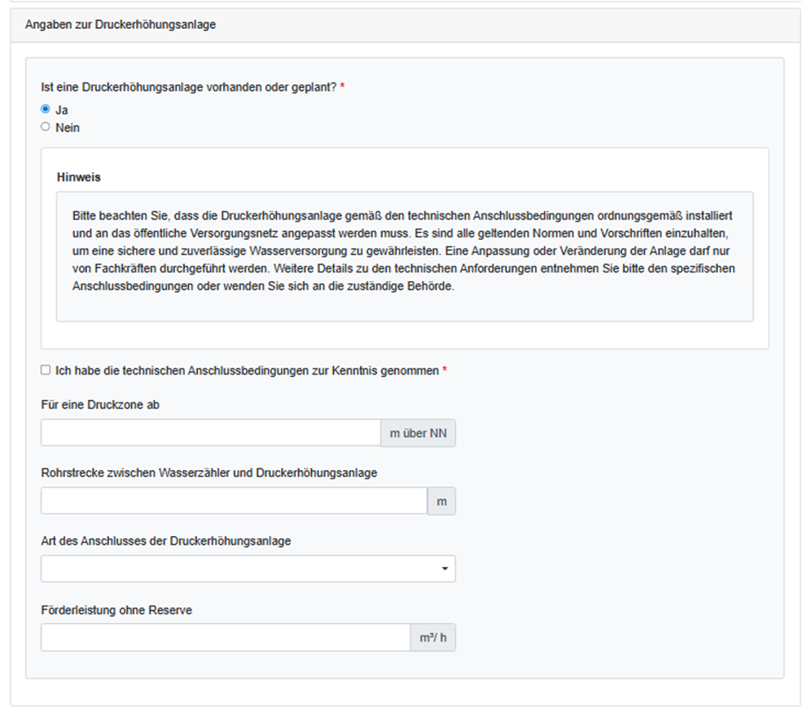Select the "Nein" radio button

tap(46, 127)
